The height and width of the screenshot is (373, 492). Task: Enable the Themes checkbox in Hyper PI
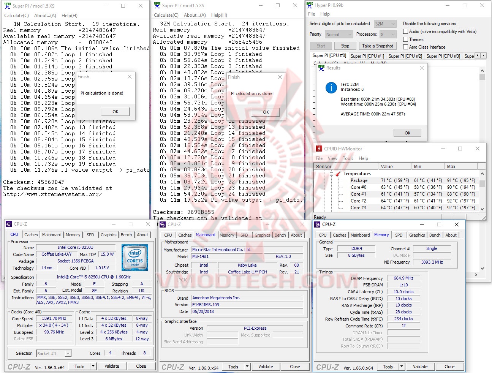(406, 39)
